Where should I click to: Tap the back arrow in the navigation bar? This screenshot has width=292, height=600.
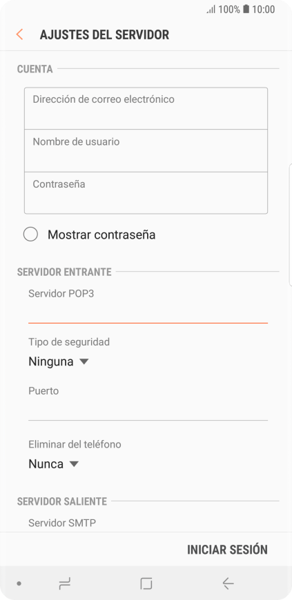pyautogui.click(x=228, y=583)
